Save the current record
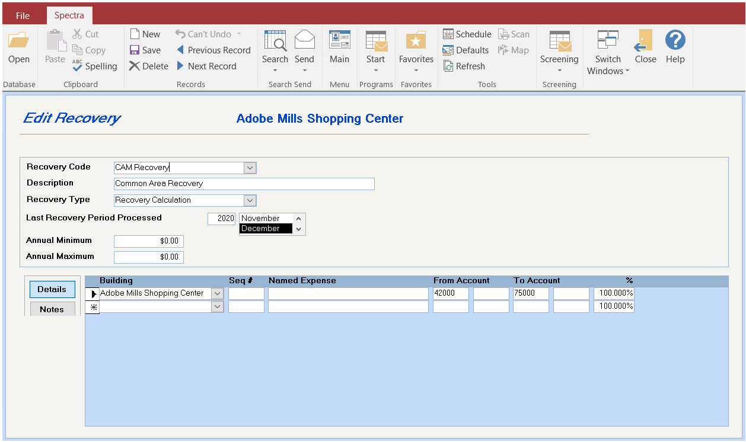746x442 pixels. pos(145,50)
